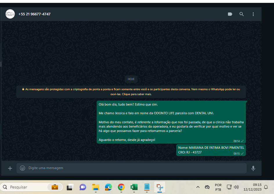Click the 09:15 message timestamp in chat

pos(237,154)
